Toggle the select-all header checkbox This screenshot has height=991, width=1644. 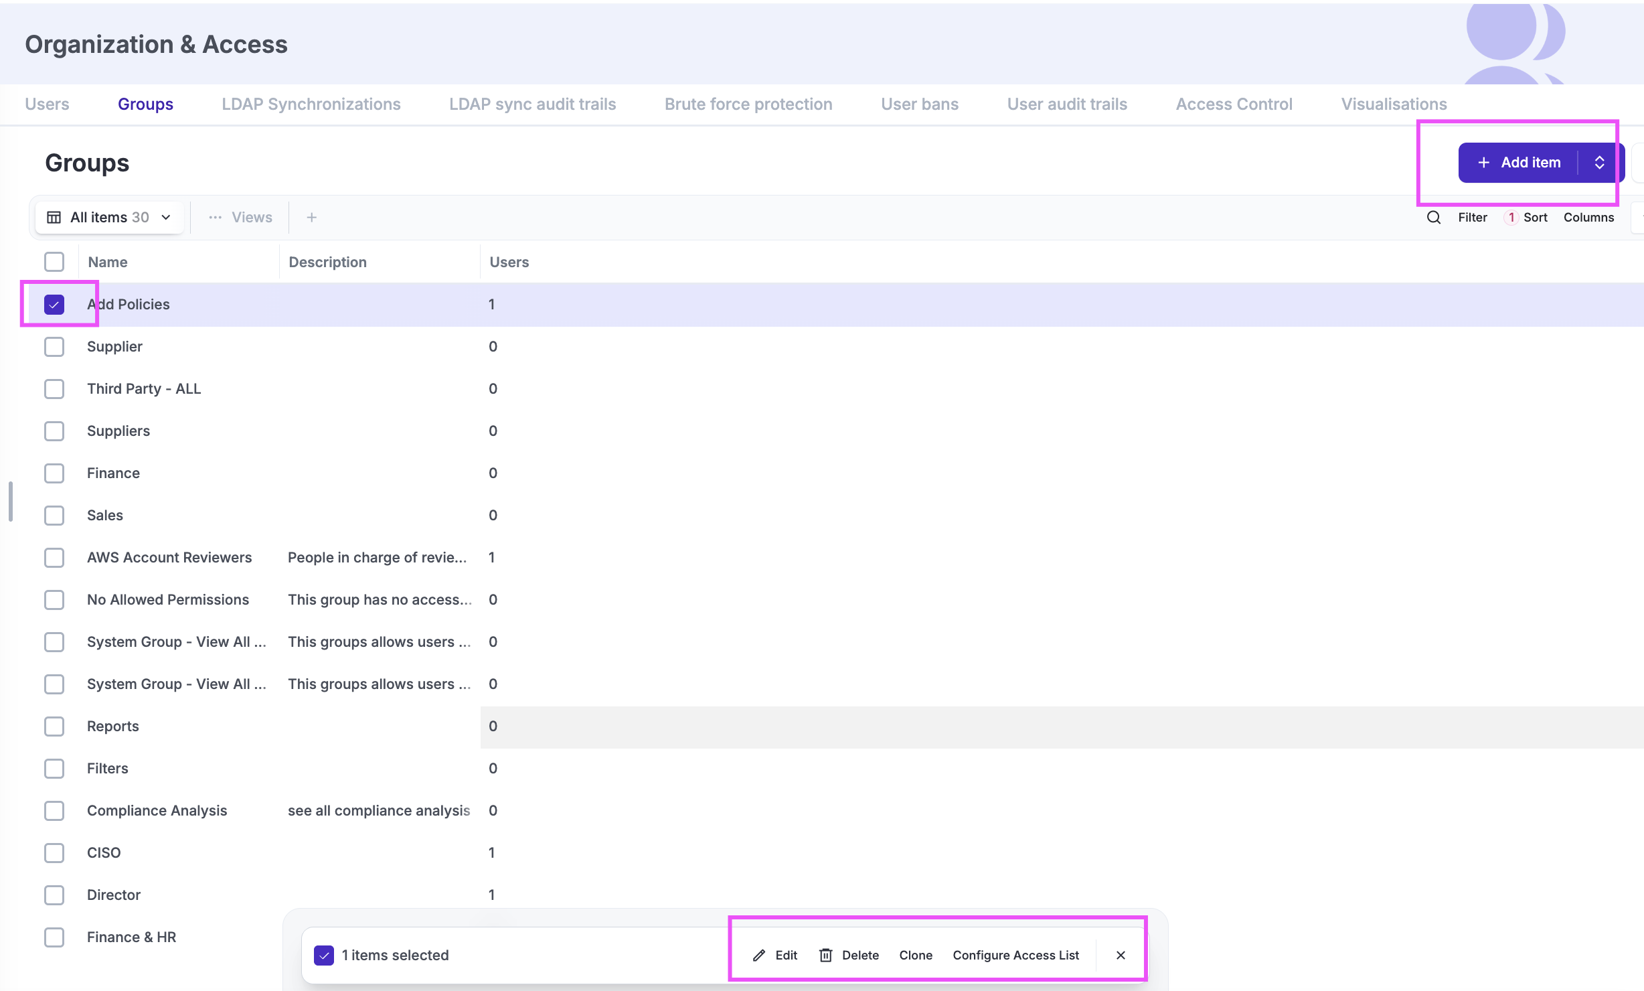point(54,262)
